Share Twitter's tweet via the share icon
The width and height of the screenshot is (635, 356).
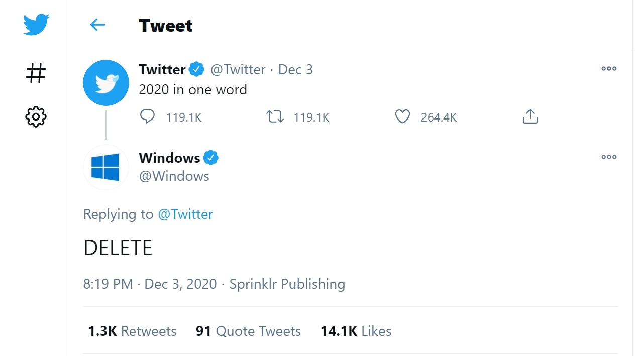click(530, 117)
